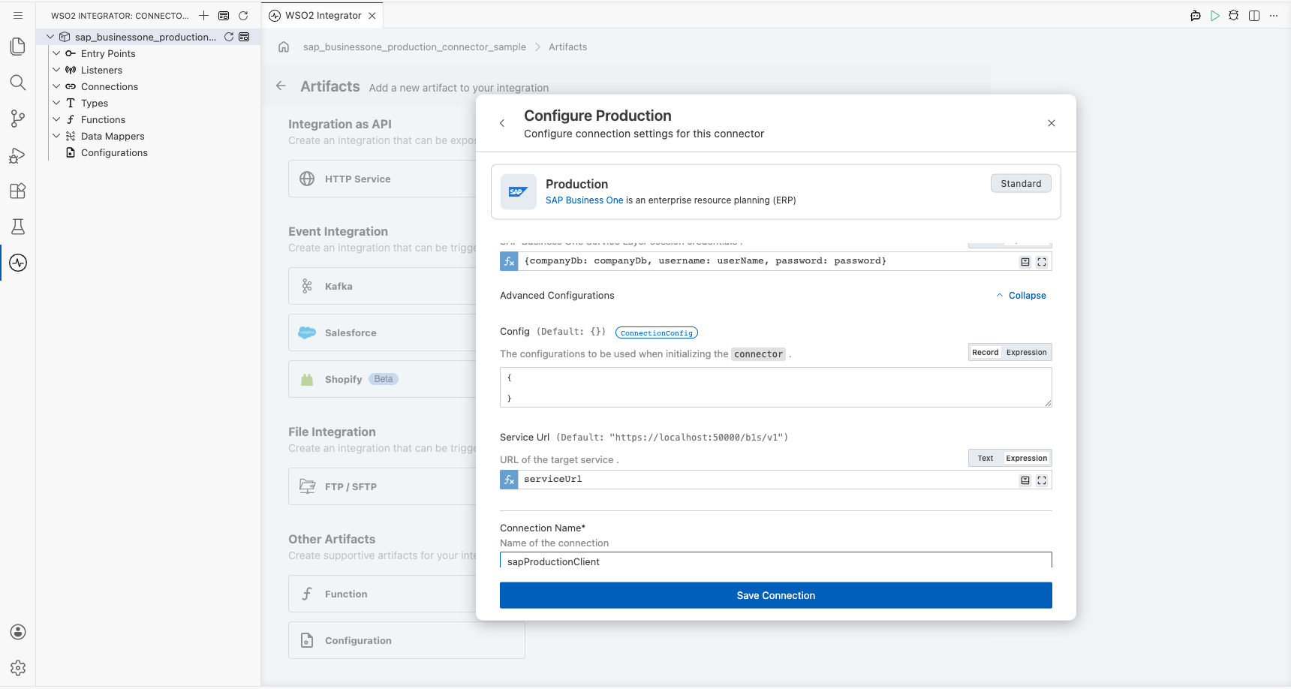Screen dimensions: 1291x689
Task: Open helper pane for serviceUrl field
Action: tap(1025, 480)
